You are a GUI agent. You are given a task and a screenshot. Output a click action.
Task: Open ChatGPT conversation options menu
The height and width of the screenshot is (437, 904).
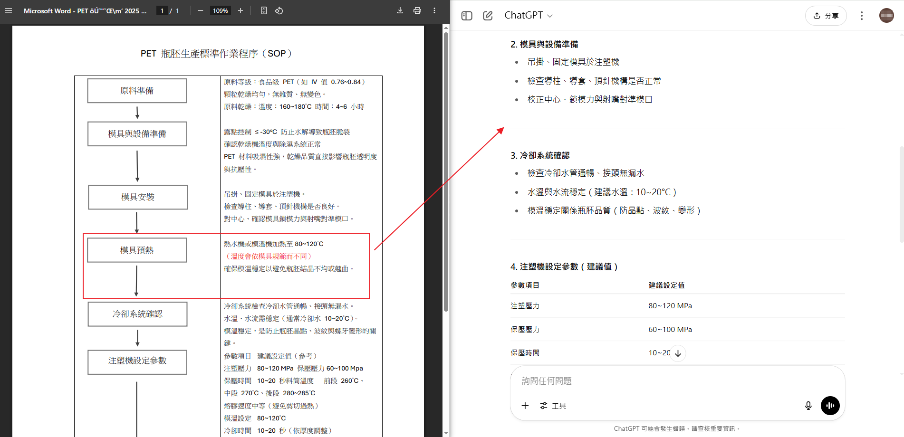861,16
